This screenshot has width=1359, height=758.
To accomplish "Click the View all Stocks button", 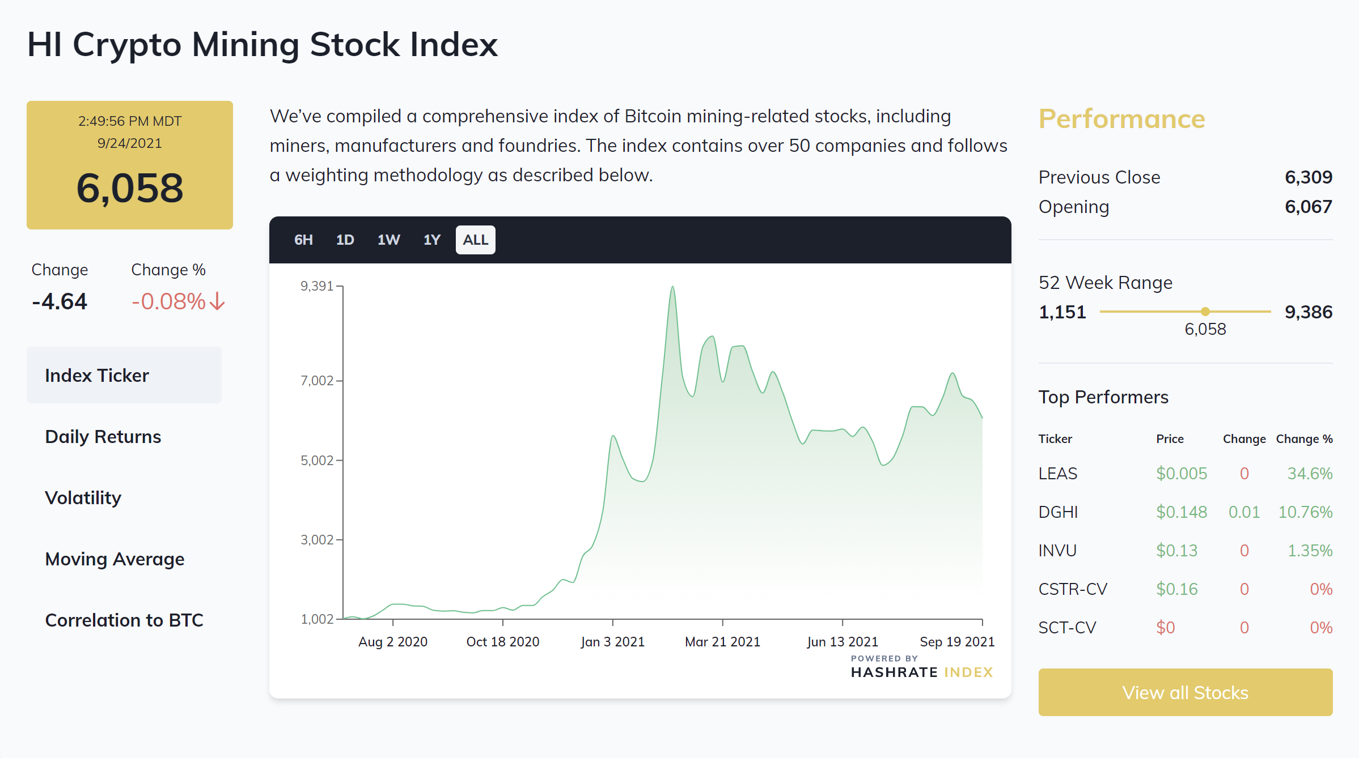I will tap(1185, 692).
